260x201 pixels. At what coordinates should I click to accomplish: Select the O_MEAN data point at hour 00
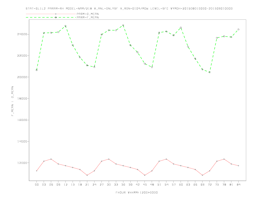click(37, 171)
